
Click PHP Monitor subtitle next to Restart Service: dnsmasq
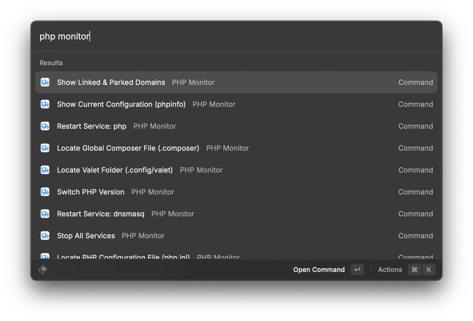click(x=173, y=214)
